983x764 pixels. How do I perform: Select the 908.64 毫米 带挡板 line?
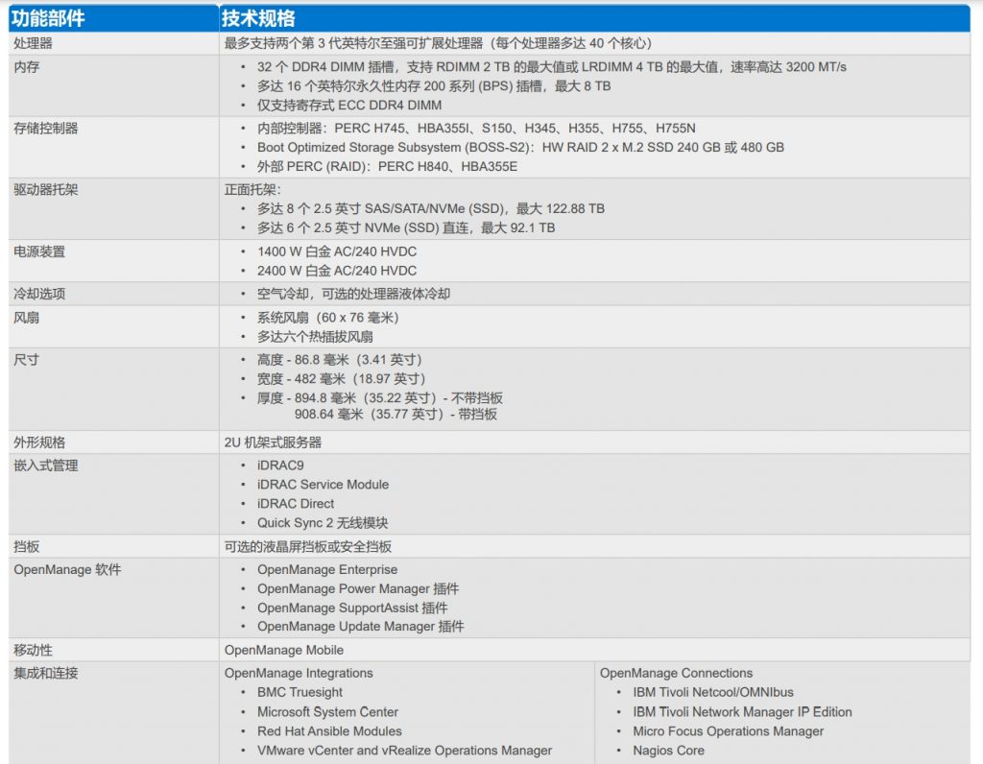(396, 415)
